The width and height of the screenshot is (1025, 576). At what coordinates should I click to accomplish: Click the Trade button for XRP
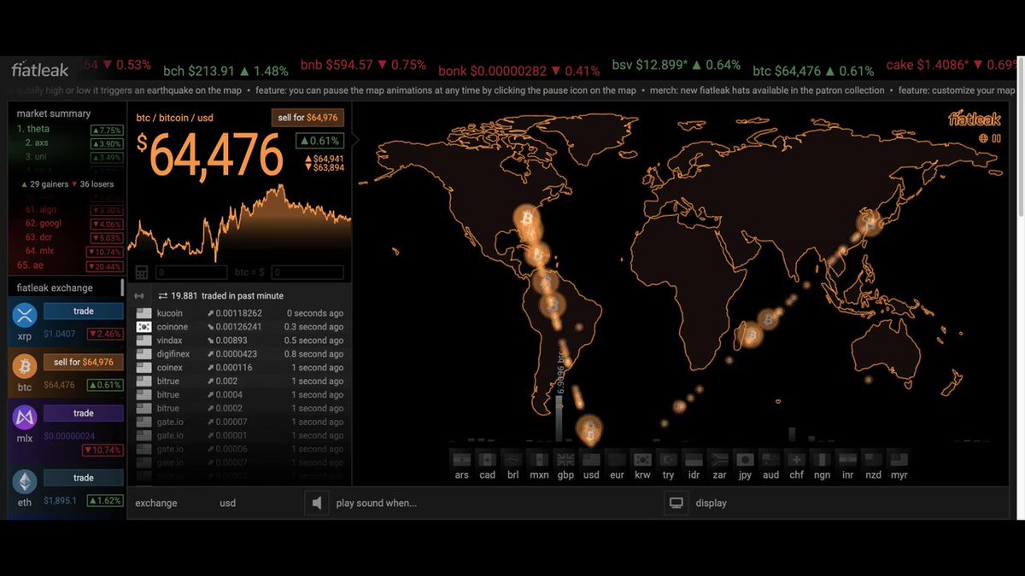point(84,311)
